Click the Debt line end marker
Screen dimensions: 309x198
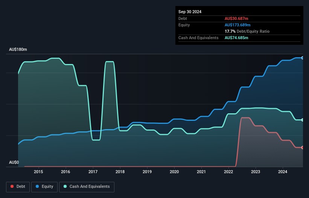click(x=302, y=148)
